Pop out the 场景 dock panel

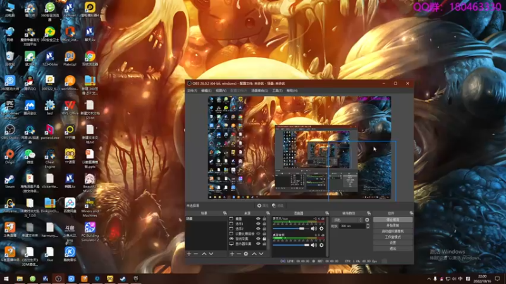click(x=225, y=213)
